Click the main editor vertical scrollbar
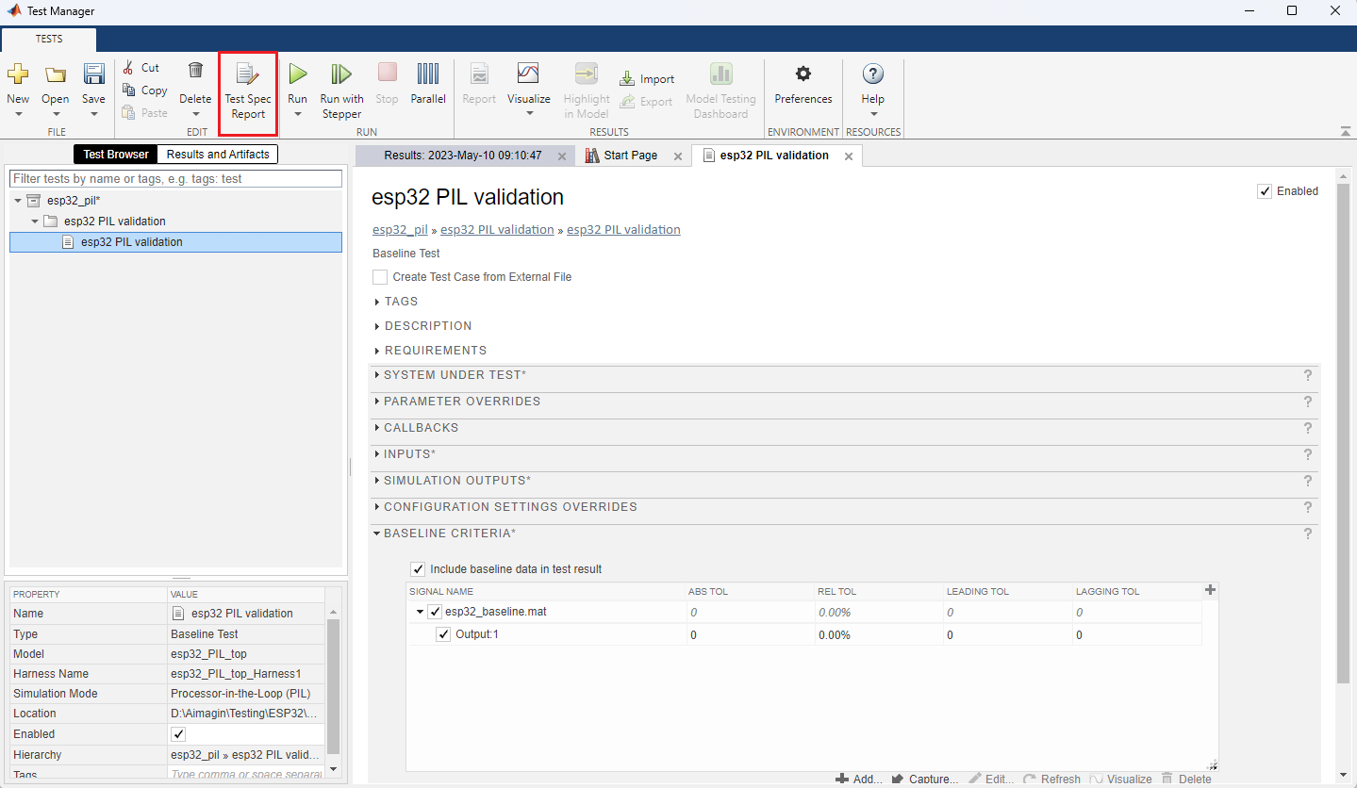Viewport: 1357px width, 788px height. (x=1343, y=434)
